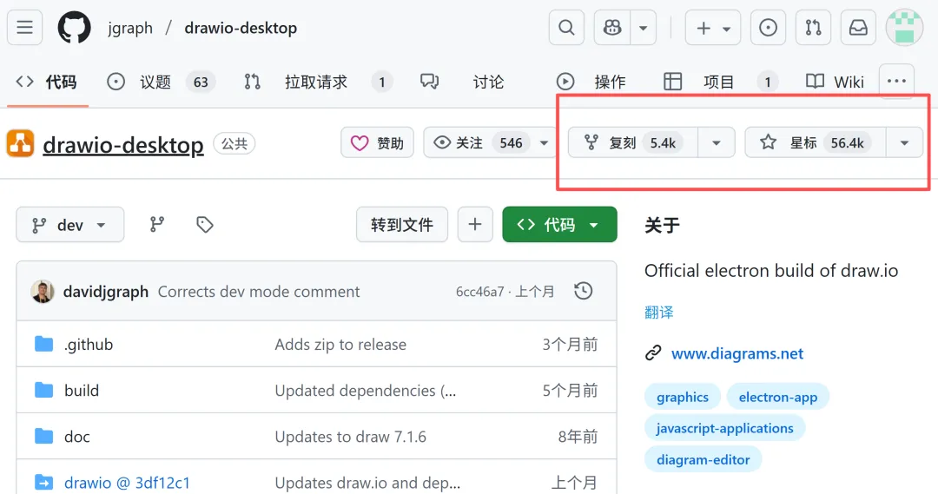Click the drawio-desktop repository title
This screenshot has height=494, width=938.
click(123, 145)
